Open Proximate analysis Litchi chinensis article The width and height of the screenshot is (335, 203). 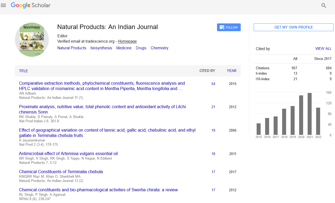(103, 109)
